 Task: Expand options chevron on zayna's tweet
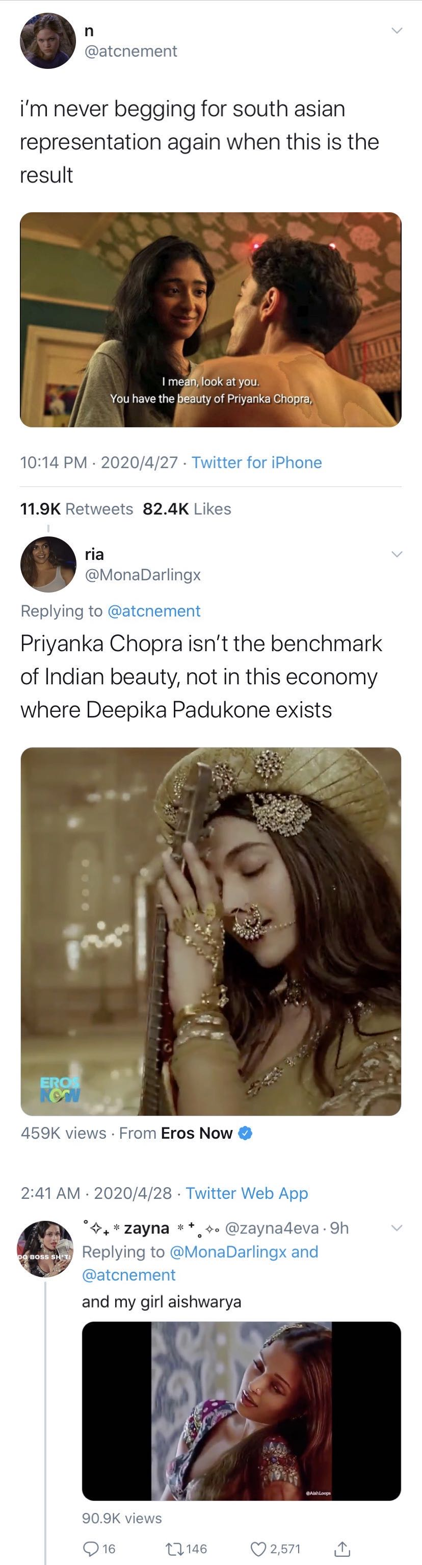[397, 1228]
